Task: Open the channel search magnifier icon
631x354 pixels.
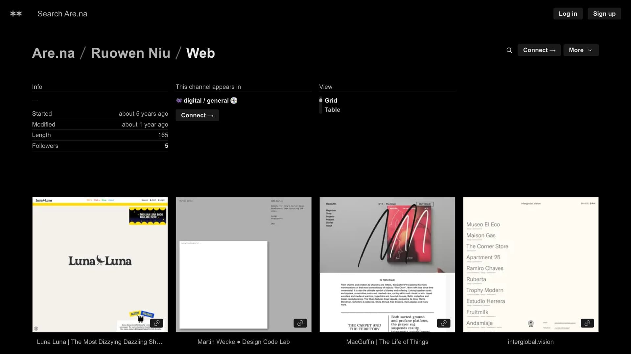Action: 509,50
